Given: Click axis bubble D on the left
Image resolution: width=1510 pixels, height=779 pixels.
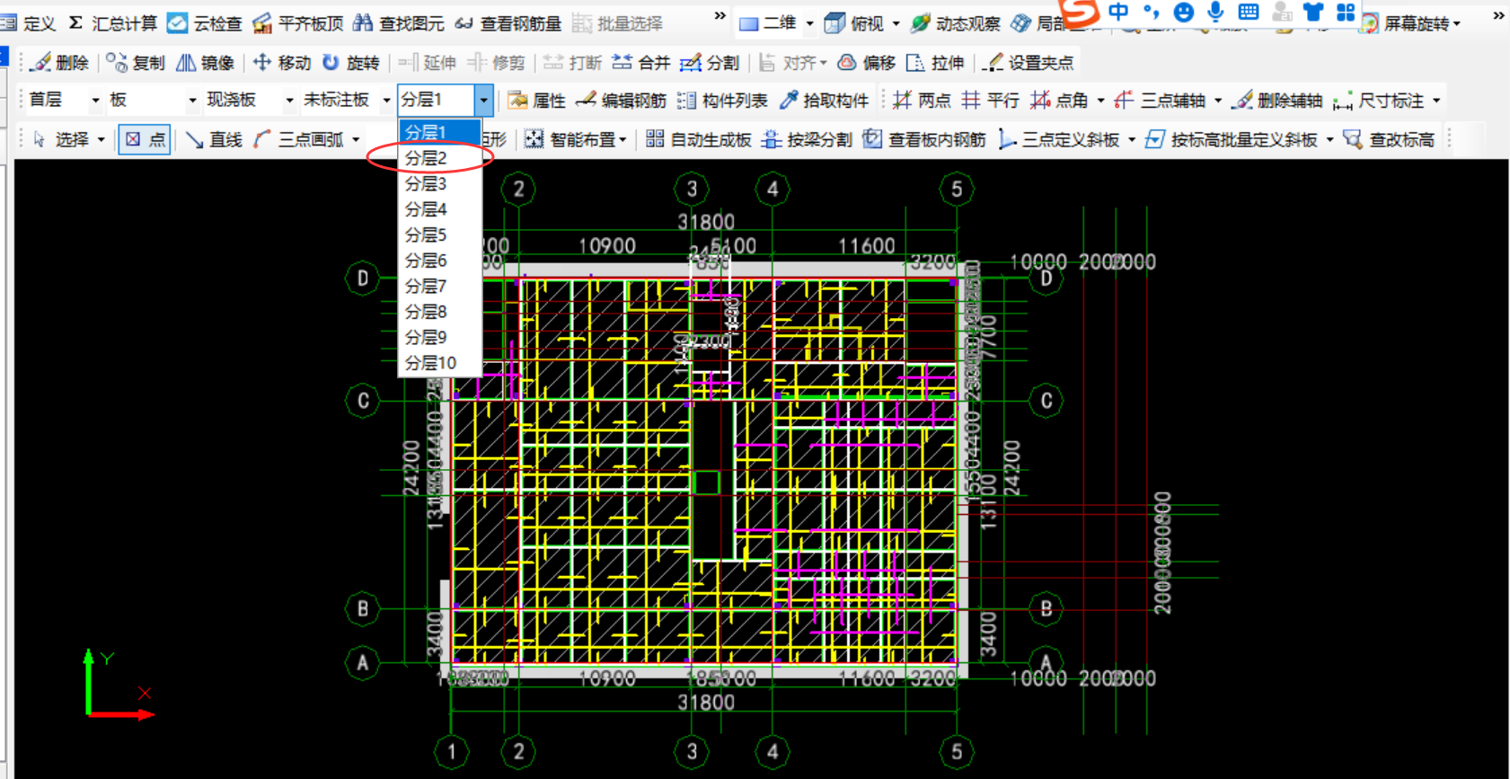Looking at the screenshot, I should point(363,278).
